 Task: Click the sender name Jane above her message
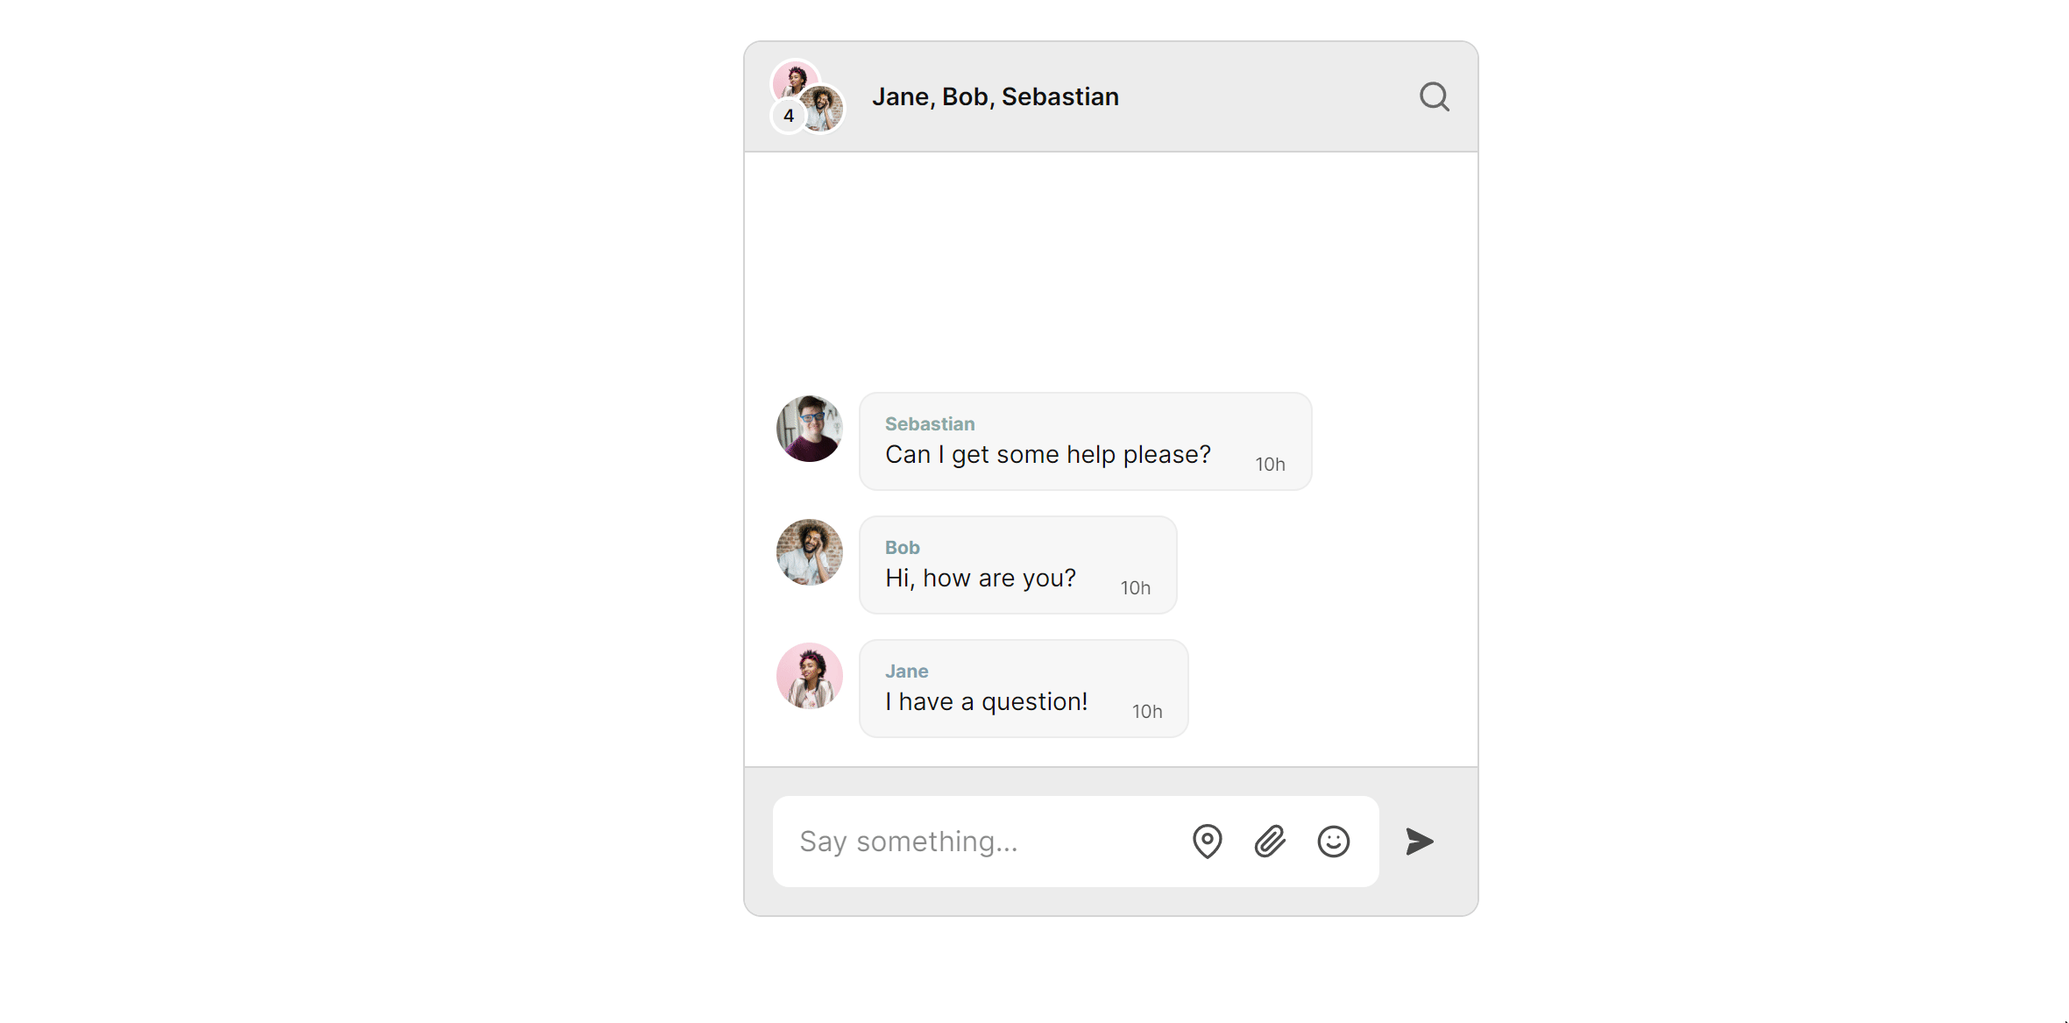(x=906, y=671)
